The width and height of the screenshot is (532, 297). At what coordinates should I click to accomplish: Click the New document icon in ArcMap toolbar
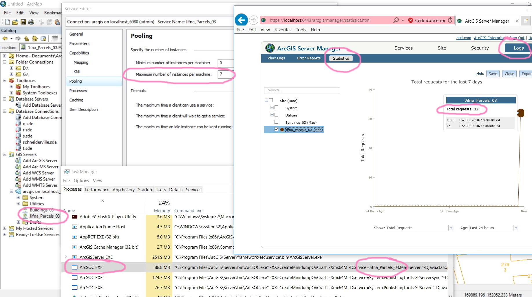tap(8, 22)
